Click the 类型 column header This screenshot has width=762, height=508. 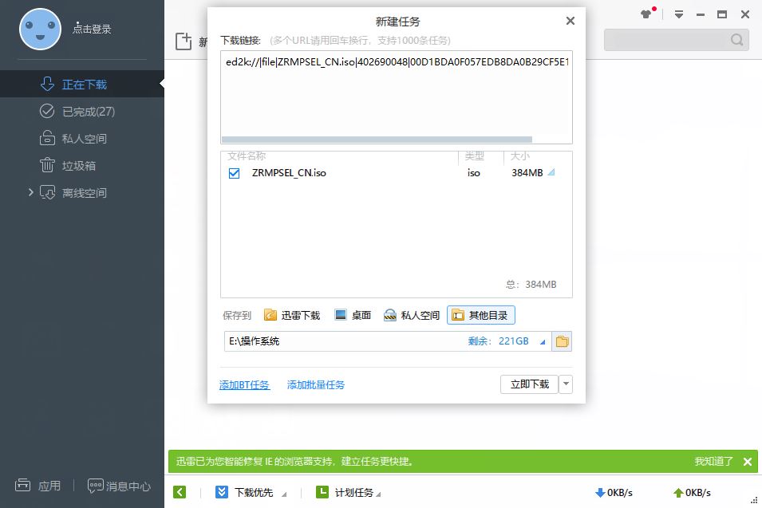tap(474, 156)
